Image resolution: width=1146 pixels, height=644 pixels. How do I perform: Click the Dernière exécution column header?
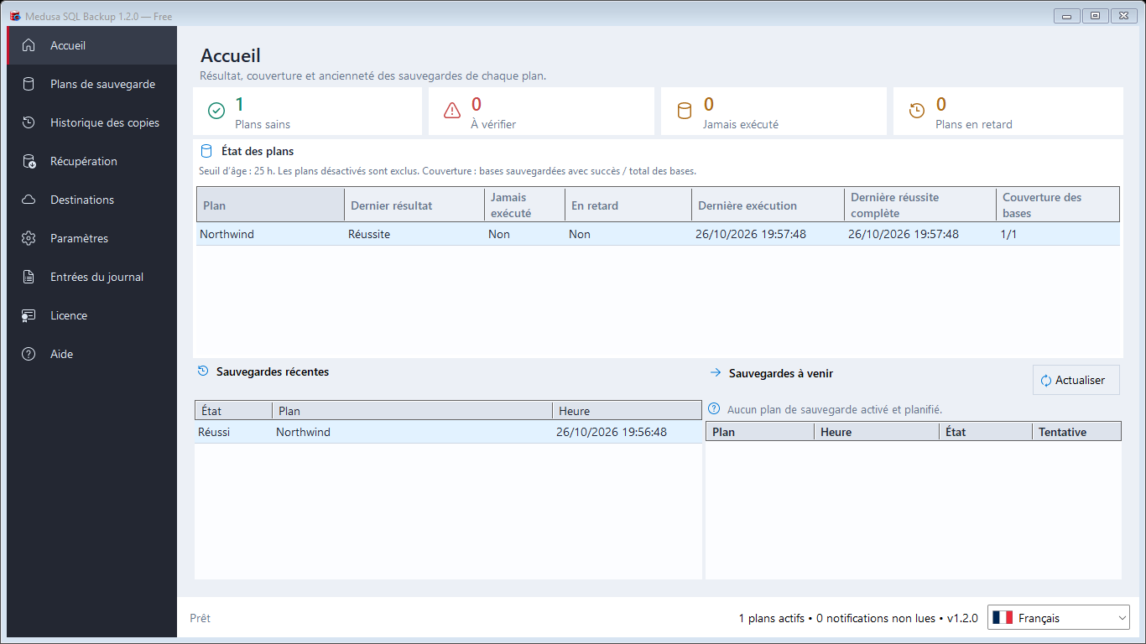[768, 205]
